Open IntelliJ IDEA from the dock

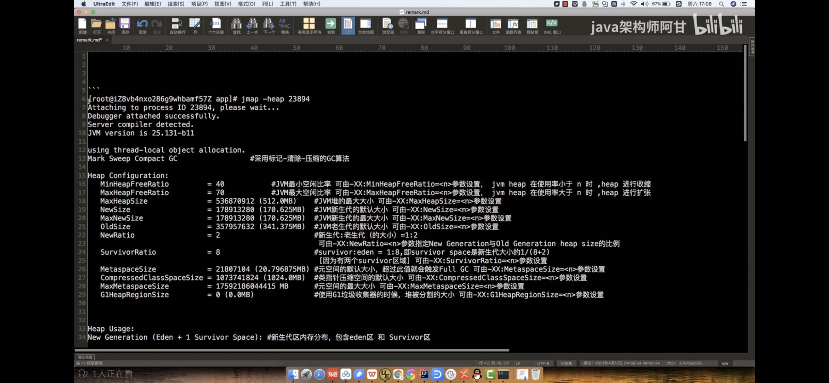(424, 374)
